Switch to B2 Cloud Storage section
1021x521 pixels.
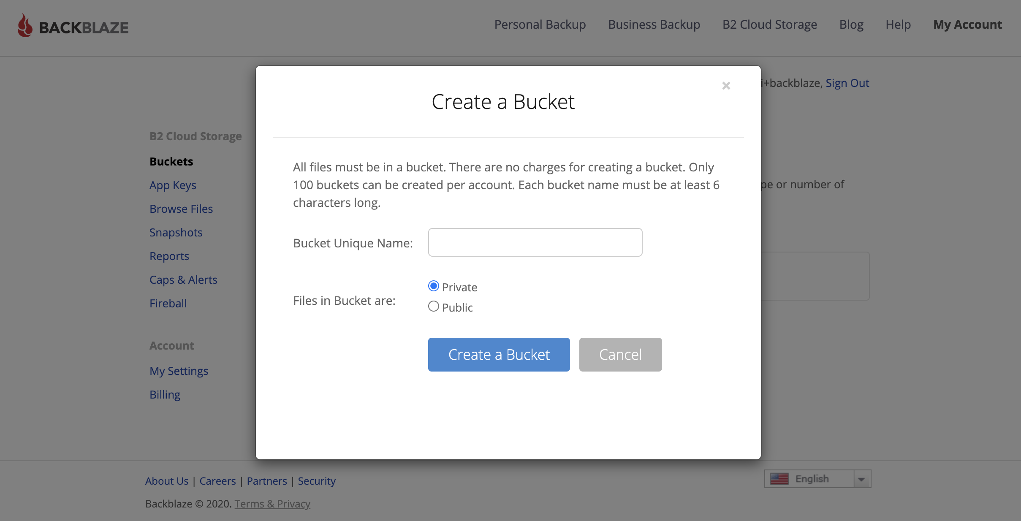pos(769,24)
